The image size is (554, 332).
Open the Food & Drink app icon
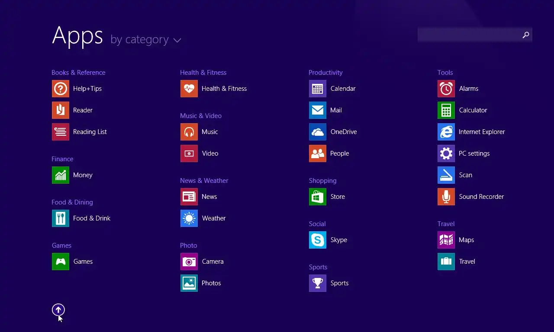tap(61, 218)
